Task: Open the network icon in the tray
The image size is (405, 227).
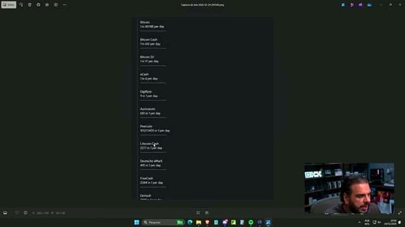Action: pos(375,222)
